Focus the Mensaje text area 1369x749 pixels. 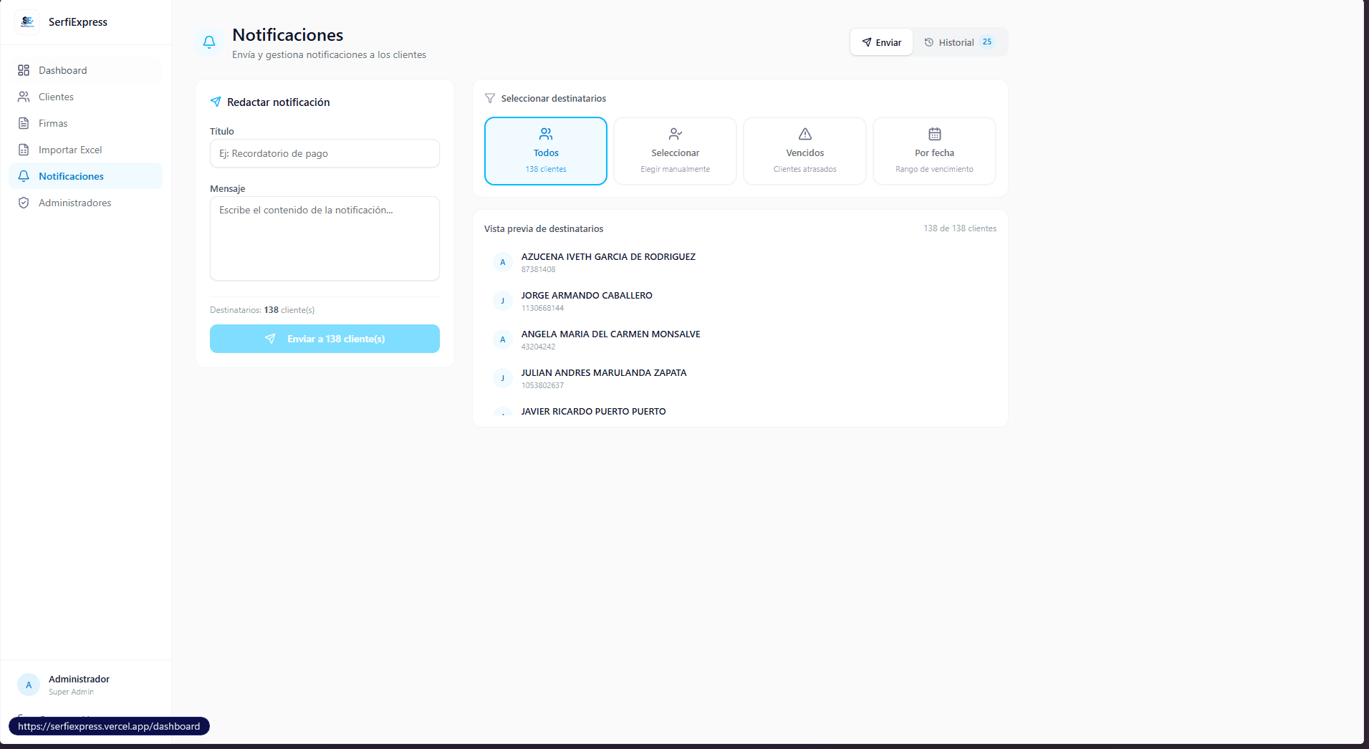coord(325,238)
